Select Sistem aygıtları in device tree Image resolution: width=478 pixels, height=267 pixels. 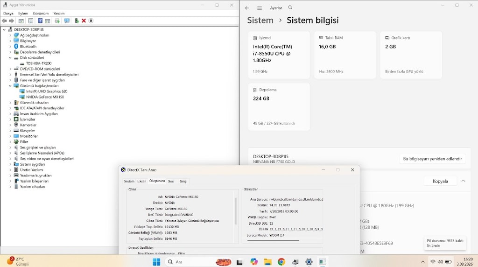click(32, 164)
